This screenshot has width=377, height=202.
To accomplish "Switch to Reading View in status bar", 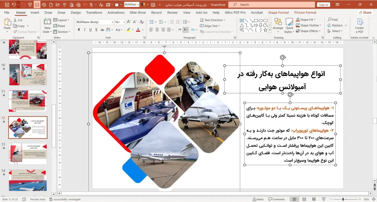I will coord(314,199).
